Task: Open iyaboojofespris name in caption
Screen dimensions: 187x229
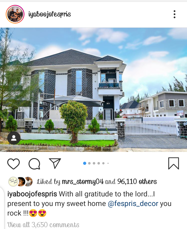Action: tap(32, 194)
